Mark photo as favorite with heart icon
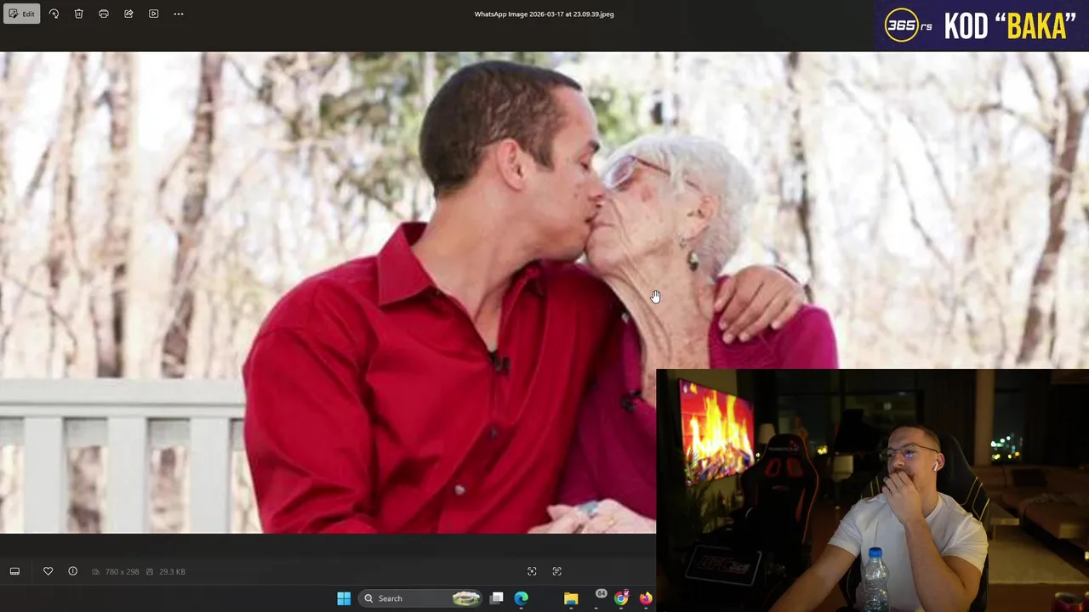The height and width of the screenshot is (612, 1089). tap(48, 571)
